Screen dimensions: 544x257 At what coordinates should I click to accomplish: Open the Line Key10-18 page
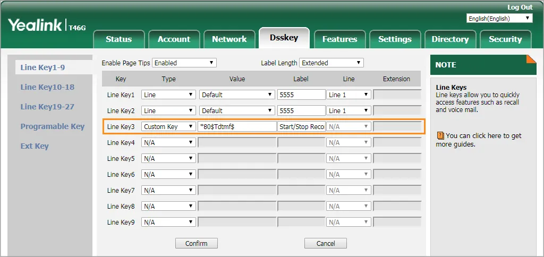tap(47, 87)
